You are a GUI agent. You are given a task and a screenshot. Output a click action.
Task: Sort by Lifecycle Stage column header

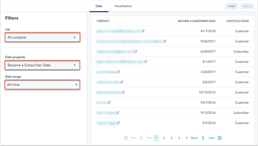pos(237,21)
